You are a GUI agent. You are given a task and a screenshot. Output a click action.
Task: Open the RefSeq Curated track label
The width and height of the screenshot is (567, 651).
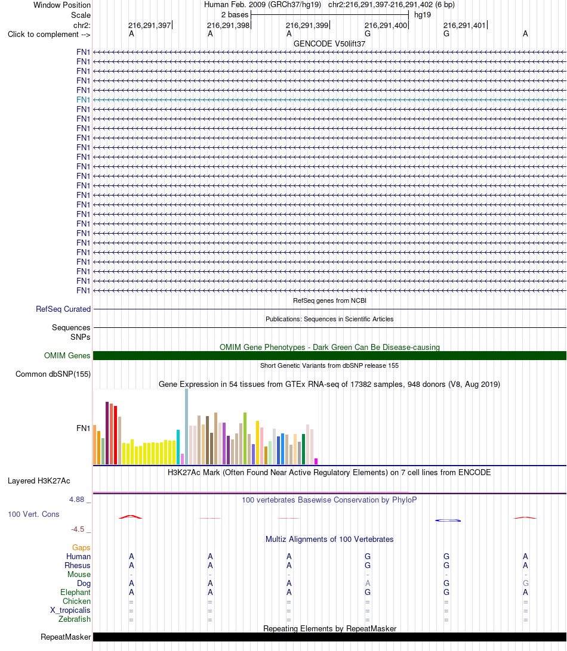[63, 309]
